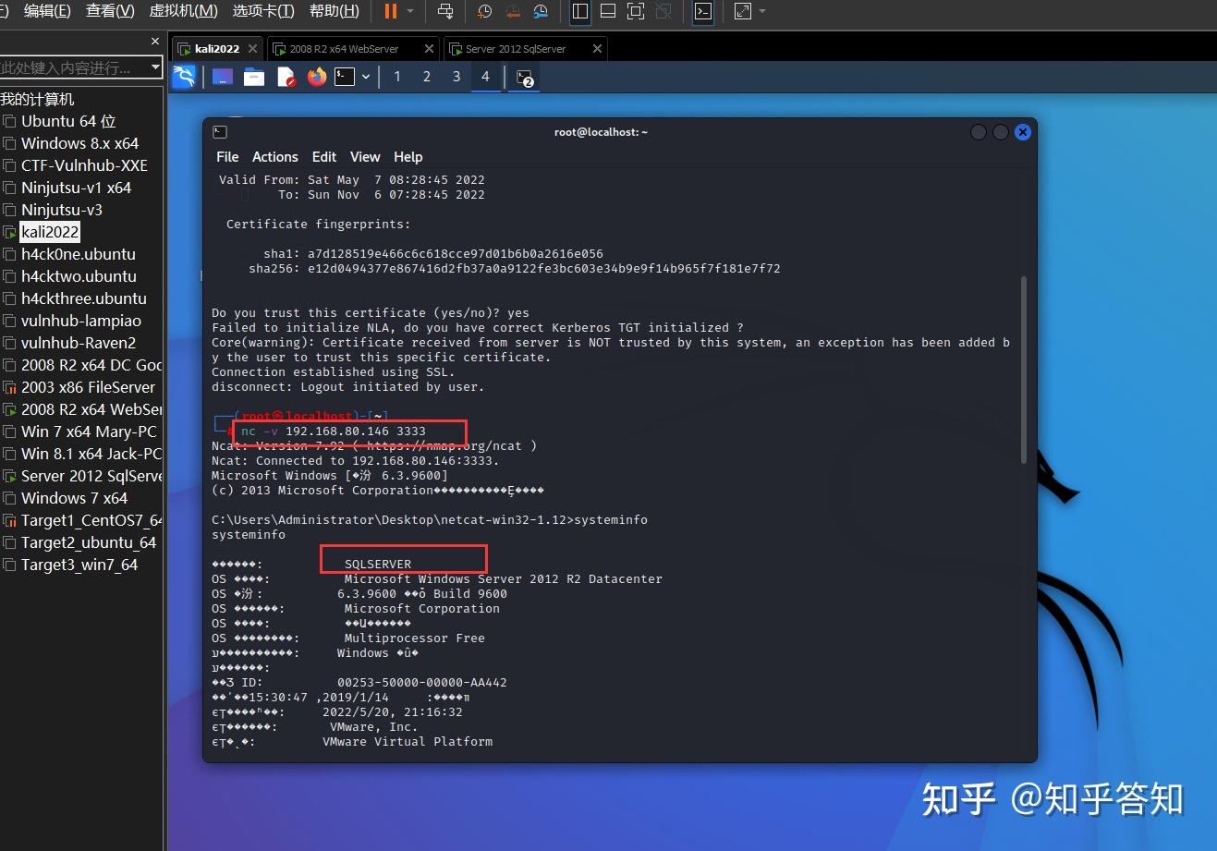Viewport: 1217px width, 851px height.
Task: Switch to the Server 2012 SqlServer tab
Action: pyautogui.click(x=517, y=48)
